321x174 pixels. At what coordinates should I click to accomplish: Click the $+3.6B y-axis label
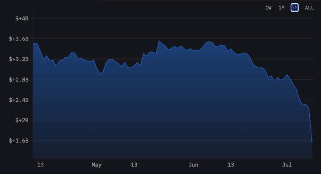click(x=18, y=39)
